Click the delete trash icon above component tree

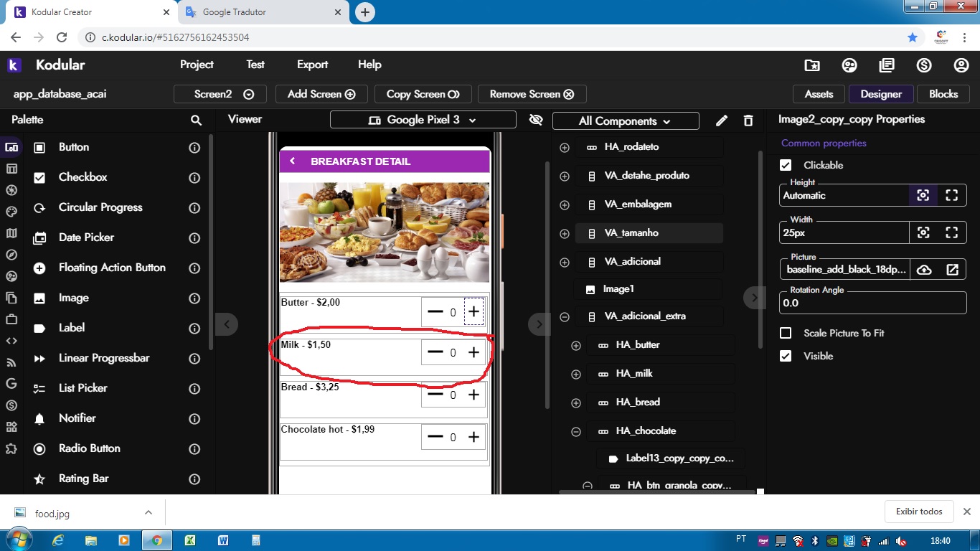[x=748, y=121]
